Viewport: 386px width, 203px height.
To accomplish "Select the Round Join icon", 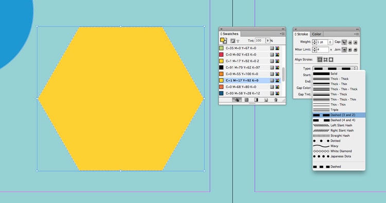I will coord(350,50).
